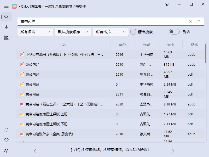Open the bookshelf library icon
This screenshot has width=209, height=157.
click(x=7, y=37)
